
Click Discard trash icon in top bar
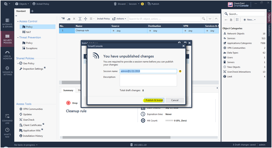click(x=115, y=4)
